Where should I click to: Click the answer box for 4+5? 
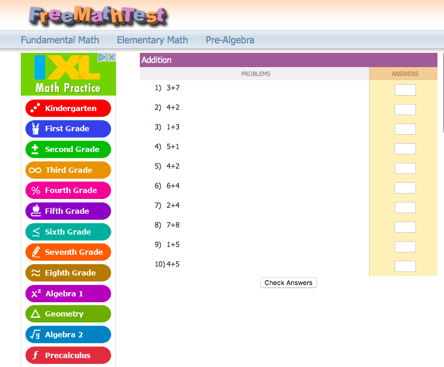(x=405, y=267)
